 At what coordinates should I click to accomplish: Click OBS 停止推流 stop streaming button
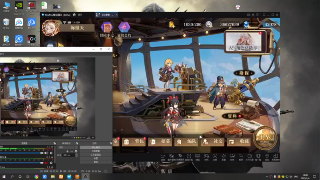click(x=96, y=147)
